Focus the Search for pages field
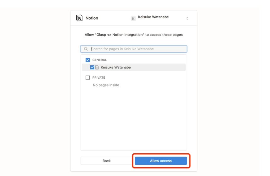Image resolution: width=270 pixels, height=176 pixels. point(134,49)
